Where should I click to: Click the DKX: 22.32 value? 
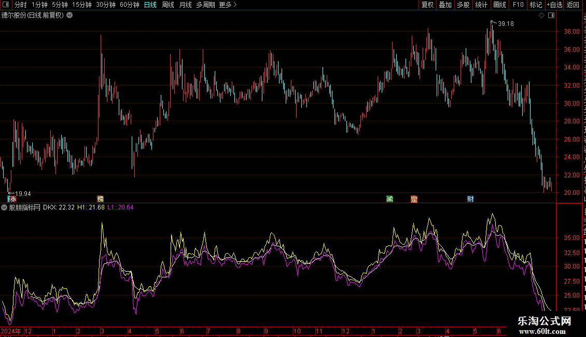[x=59, y=207]
